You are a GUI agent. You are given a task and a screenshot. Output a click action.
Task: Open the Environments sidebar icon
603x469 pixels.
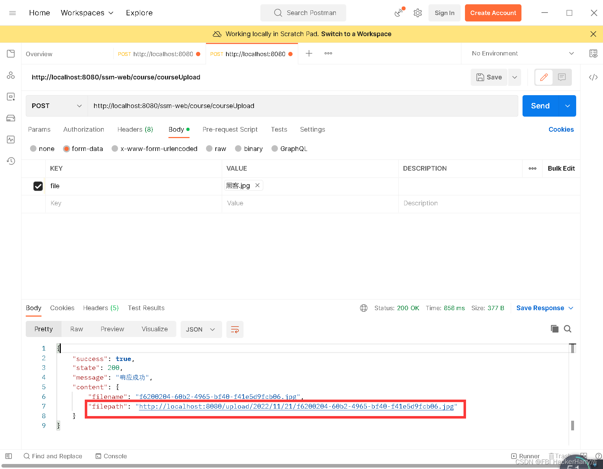point(11,97)
